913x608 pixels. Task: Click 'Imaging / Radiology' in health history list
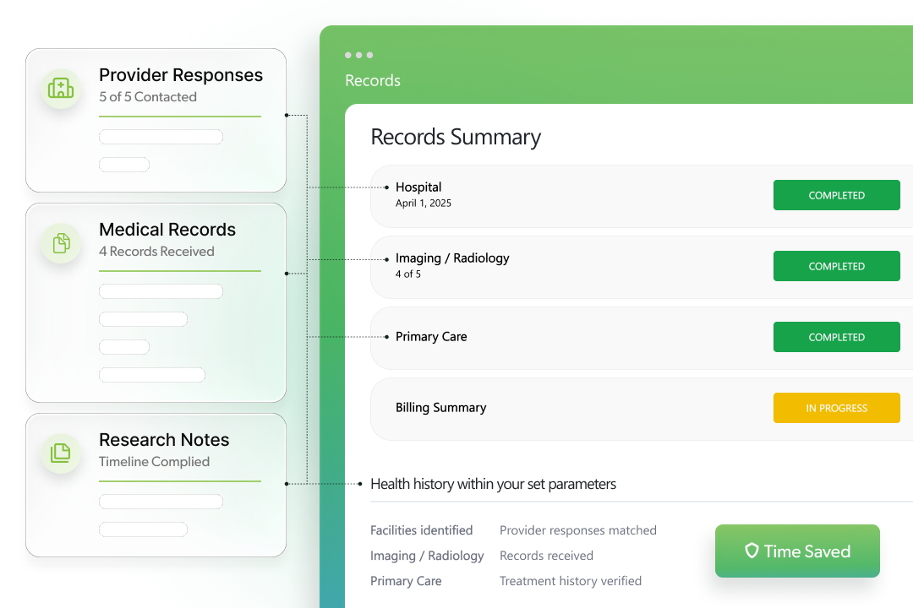tap(428, 556)
